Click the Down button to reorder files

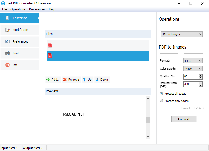102,80
